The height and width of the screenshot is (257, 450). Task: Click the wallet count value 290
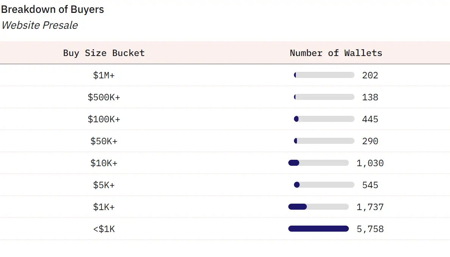point(370,141)
